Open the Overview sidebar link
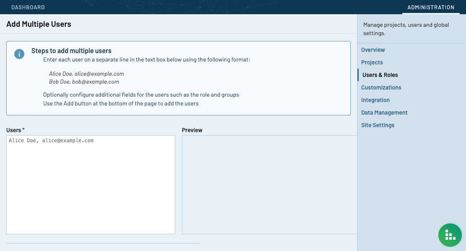466x251 pixels. [373, 50]
